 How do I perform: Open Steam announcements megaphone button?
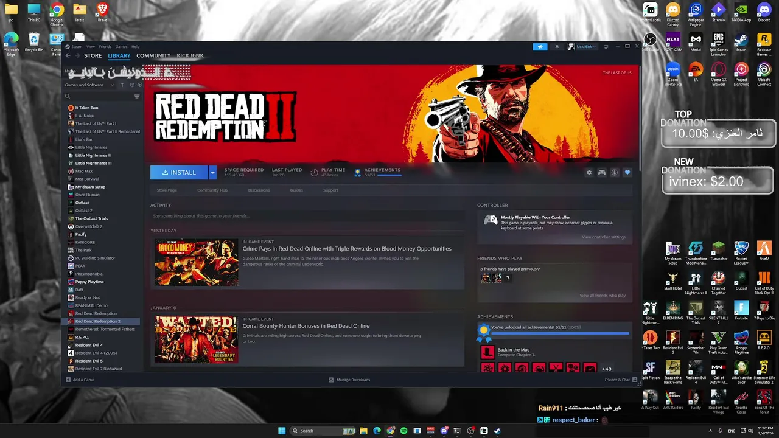(x=540, y=47)
